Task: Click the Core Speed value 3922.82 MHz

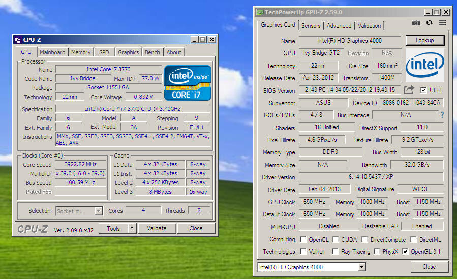Action: (80, 164)
